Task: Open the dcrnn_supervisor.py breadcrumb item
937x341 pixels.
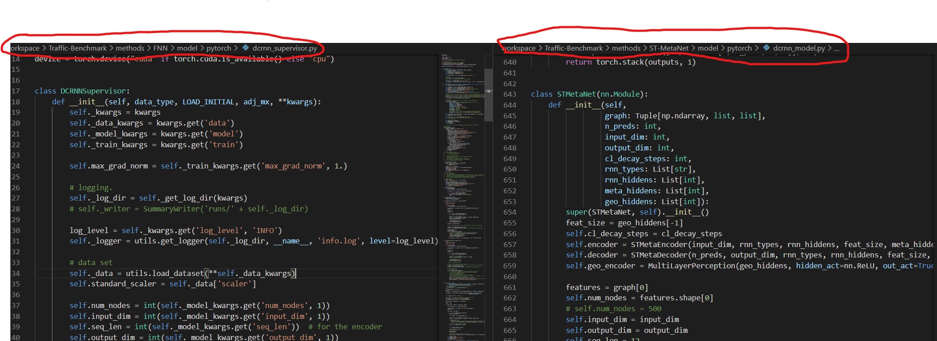Action: (x=284, y=48)
